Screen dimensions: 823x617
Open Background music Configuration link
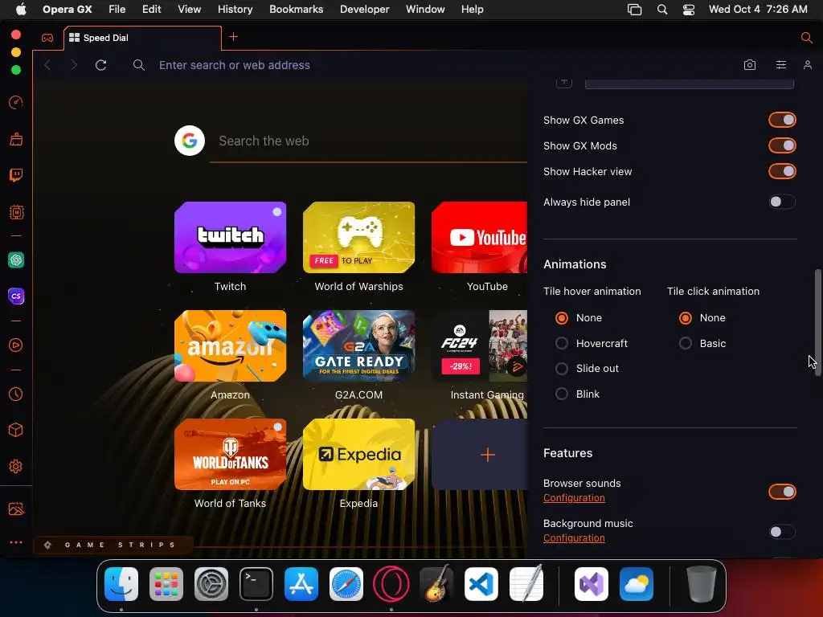click(574, 537)
